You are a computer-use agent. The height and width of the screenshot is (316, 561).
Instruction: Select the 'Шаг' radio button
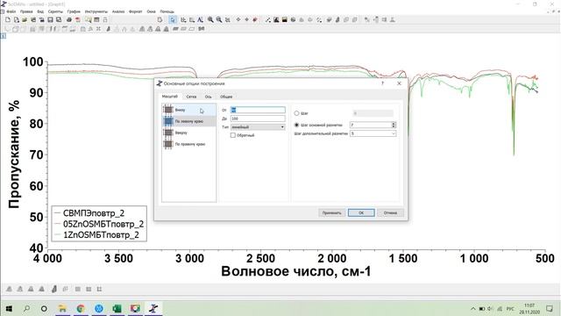[296, 113]
